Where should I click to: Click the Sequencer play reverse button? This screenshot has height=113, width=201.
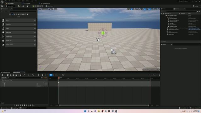(22, 105)
